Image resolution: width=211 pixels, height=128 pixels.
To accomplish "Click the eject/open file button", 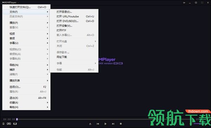I will [90, 124].
